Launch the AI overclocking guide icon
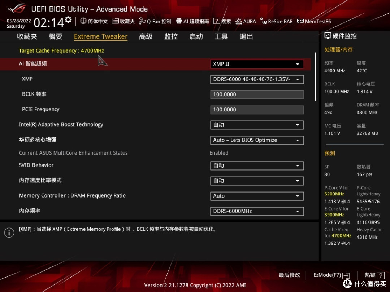The width and height of the screenshot is (390, 292). coord(179,21)
